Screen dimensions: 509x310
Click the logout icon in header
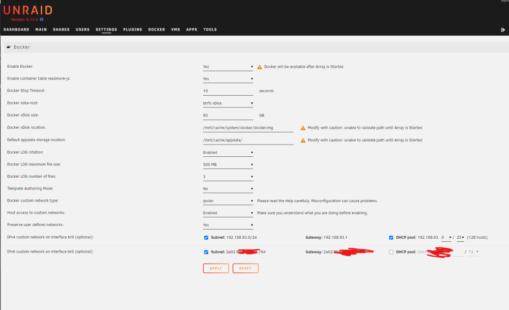(503, 30)
